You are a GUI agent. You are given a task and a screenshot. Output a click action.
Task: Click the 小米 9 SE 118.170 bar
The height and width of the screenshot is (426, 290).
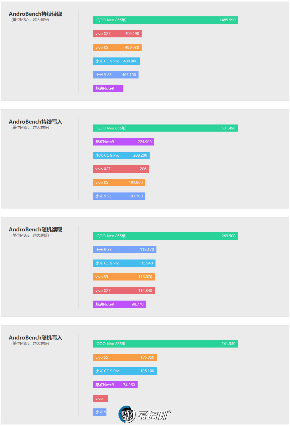coord(125,250)
